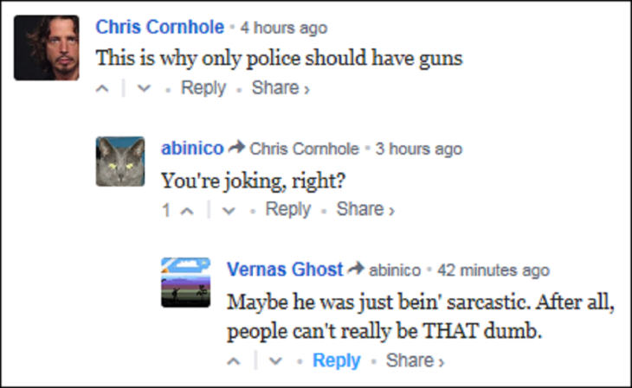Click the "42 minutes ago" timestamp
This screenshot has width=632, height=388.
point(493,270)
